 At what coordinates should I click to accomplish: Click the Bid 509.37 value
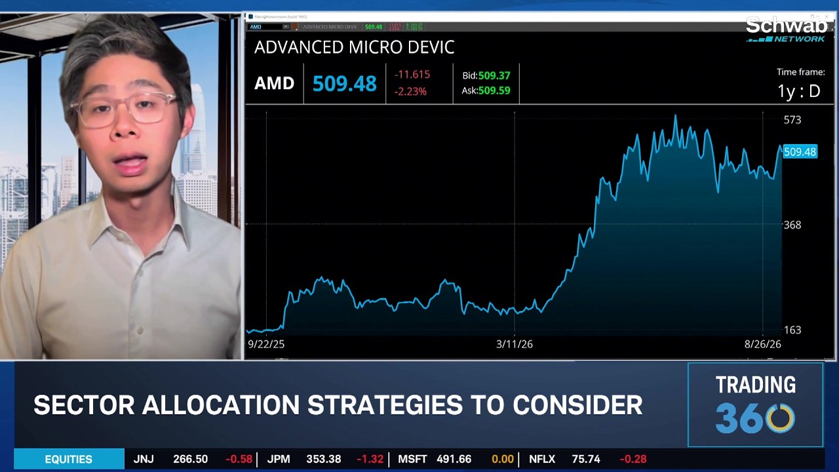[x=494, y=76]
